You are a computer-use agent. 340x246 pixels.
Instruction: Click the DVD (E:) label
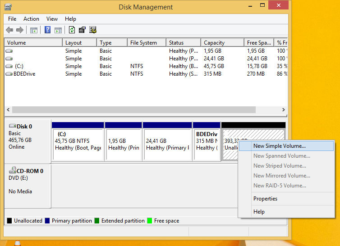(x=18, y=178)
